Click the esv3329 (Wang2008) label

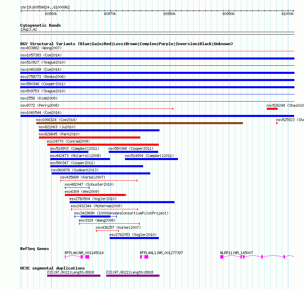97,220
